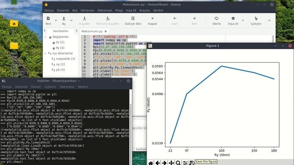
Task: Click the Çalıştır run icon
Action: (256, 18)
